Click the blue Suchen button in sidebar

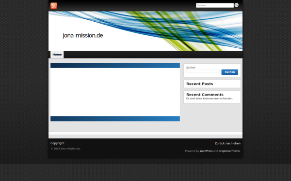[229, 72]
